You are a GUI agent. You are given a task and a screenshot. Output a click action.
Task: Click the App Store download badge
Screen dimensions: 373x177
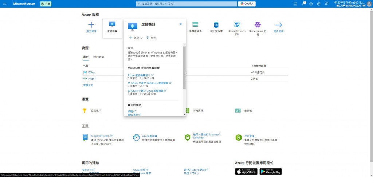246,172
